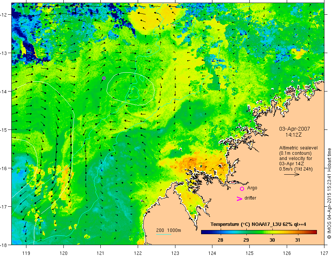Image resolution: width=332 pixels, height=256 pixels.
Task: Click the magenta drifter arrow in the legend
Action: tap(240, 199)
